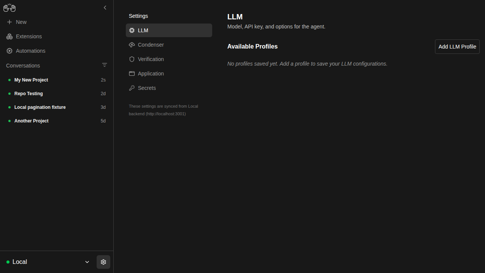The width and height of the screenshot is (485, 273).
Task: Click green status dot of Another Project
Action: coord(9,121)
